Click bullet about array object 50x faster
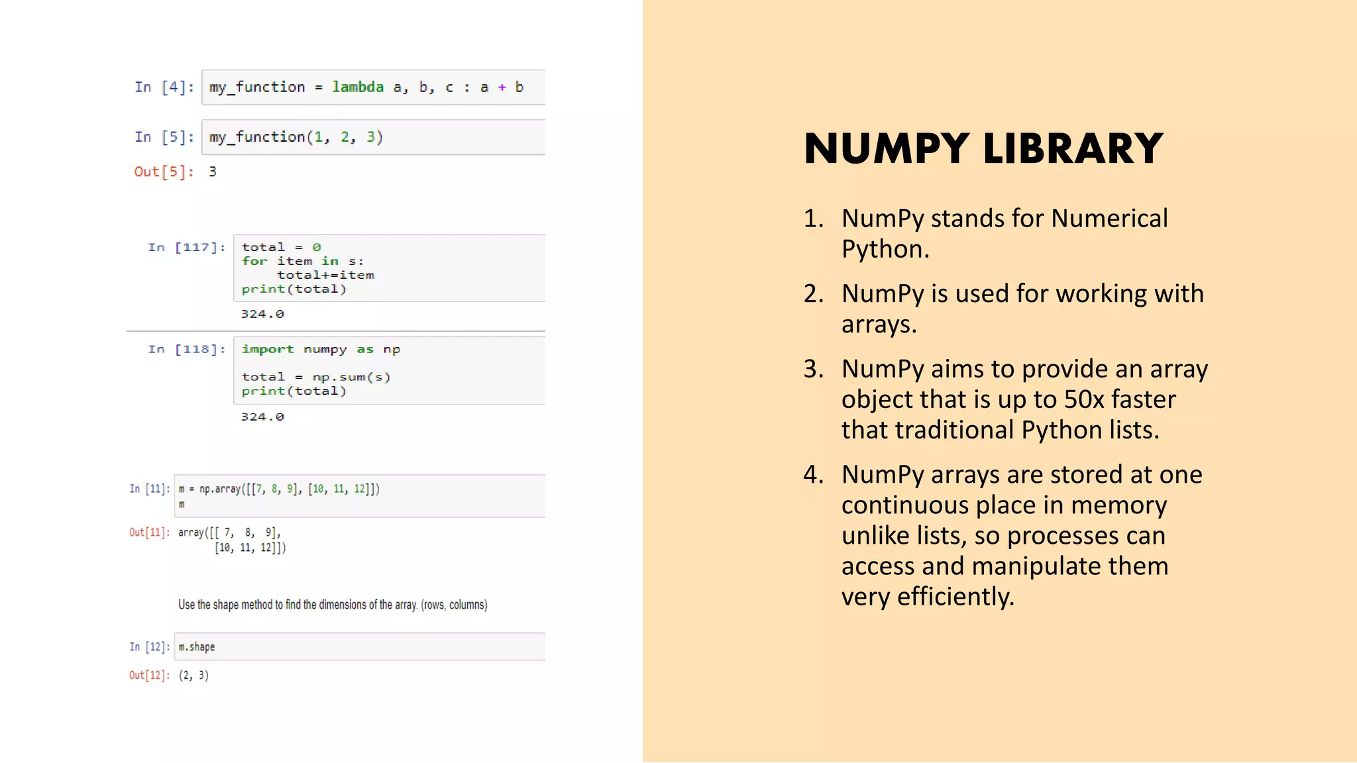This screenshot has height=763, width=1357. point(1006,399)
